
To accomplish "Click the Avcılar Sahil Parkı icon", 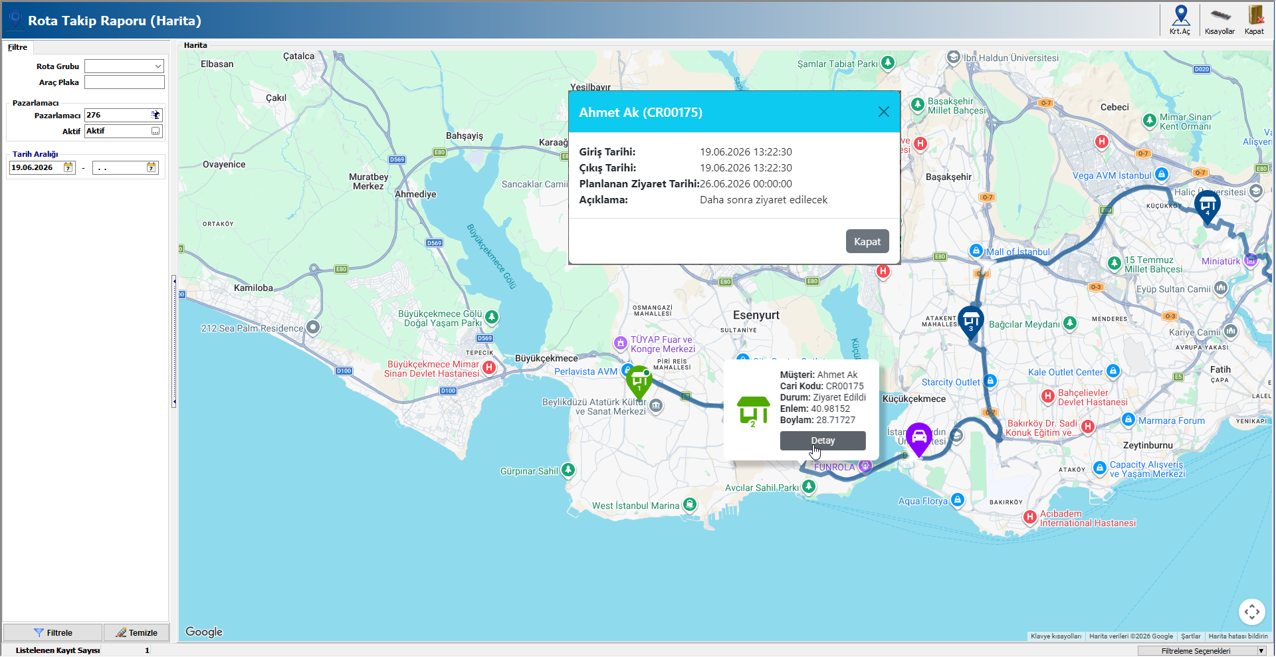I will (809, 486).
